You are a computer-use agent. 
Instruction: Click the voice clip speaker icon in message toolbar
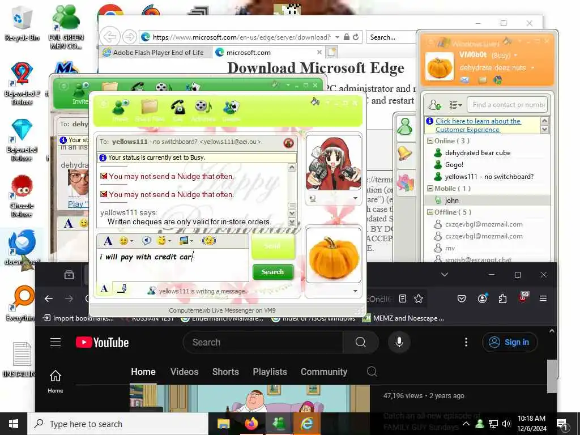147,241
